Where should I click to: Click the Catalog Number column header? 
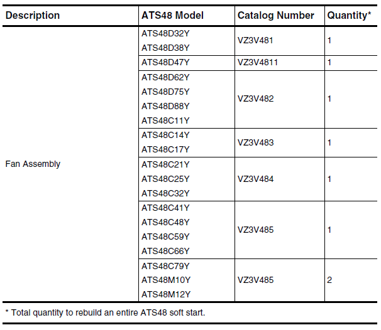(276, 16)
